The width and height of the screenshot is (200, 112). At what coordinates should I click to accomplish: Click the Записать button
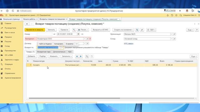51,30
